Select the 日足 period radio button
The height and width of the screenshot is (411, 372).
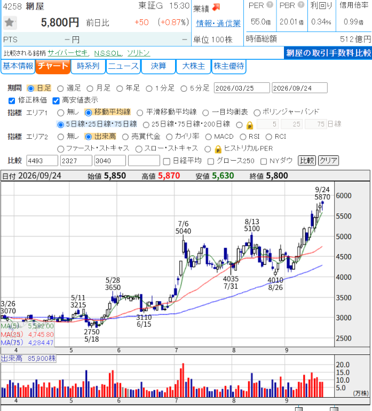[x=30, y=89]
